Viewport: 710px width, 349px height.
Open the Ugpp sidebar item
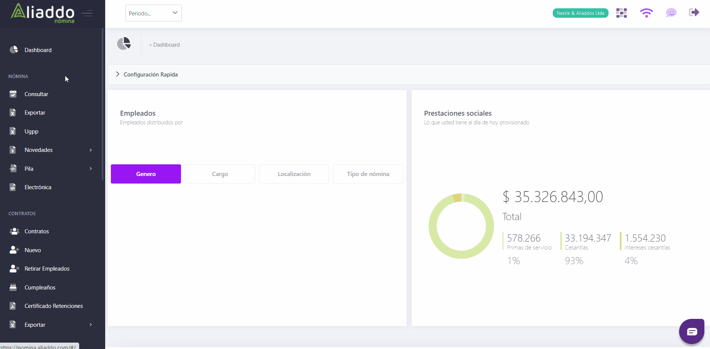[31, 132]
